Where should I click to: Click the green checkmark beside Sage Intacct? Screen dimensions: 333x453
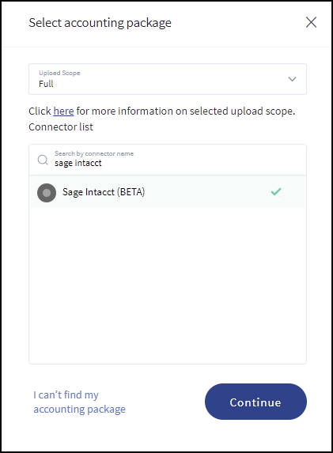276,191
